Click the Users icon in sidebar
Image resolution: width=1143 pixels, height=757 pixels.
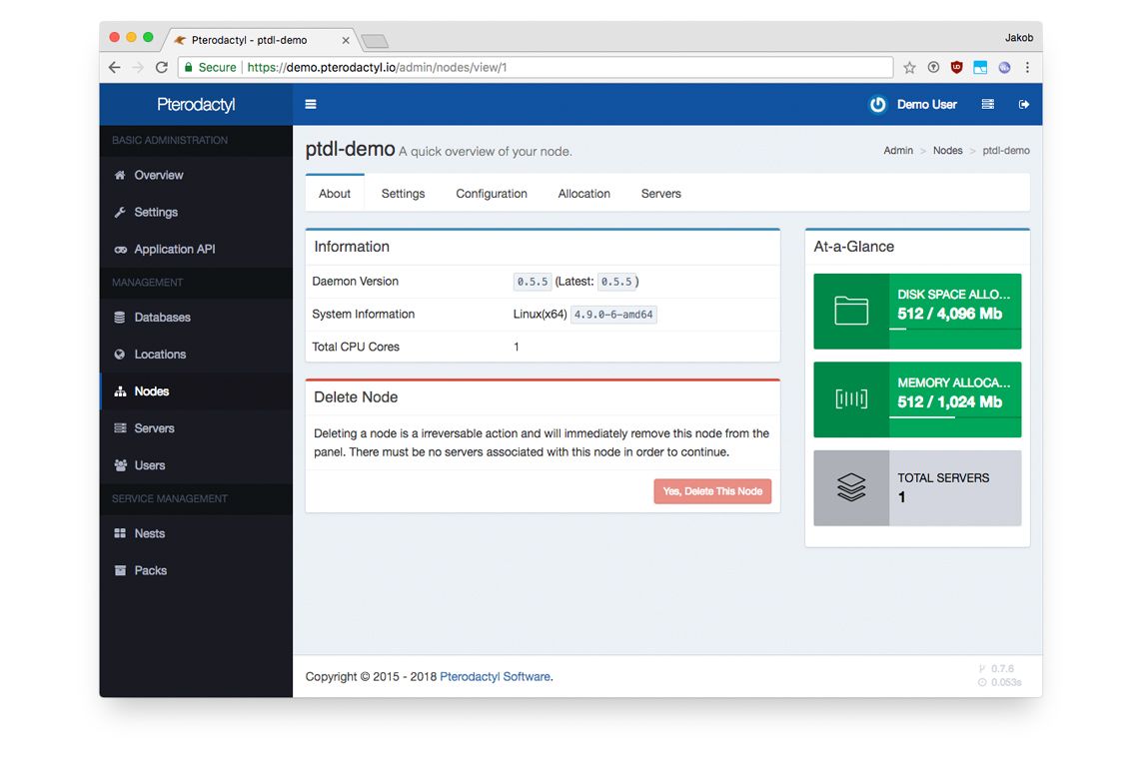[x=120, y=464]
